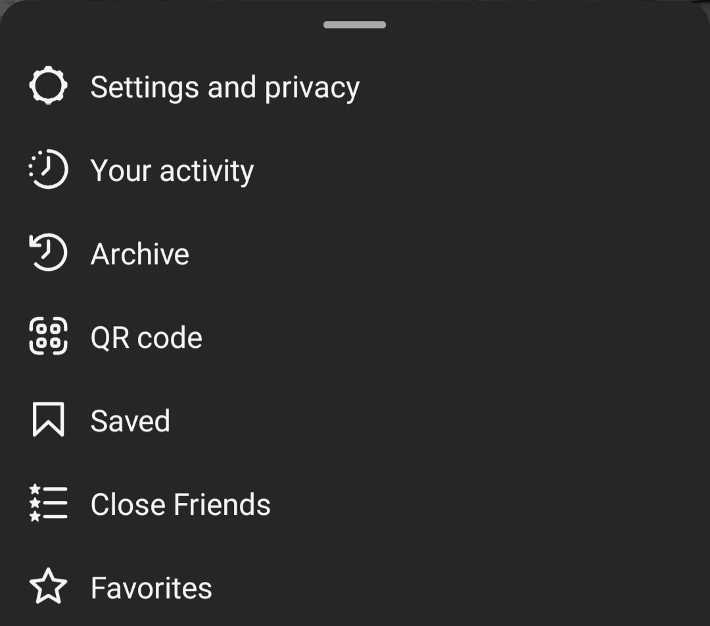This screenshot has width=710, height=626.
Task: Click the "Your activity" text label
Action: pos(172,171)
